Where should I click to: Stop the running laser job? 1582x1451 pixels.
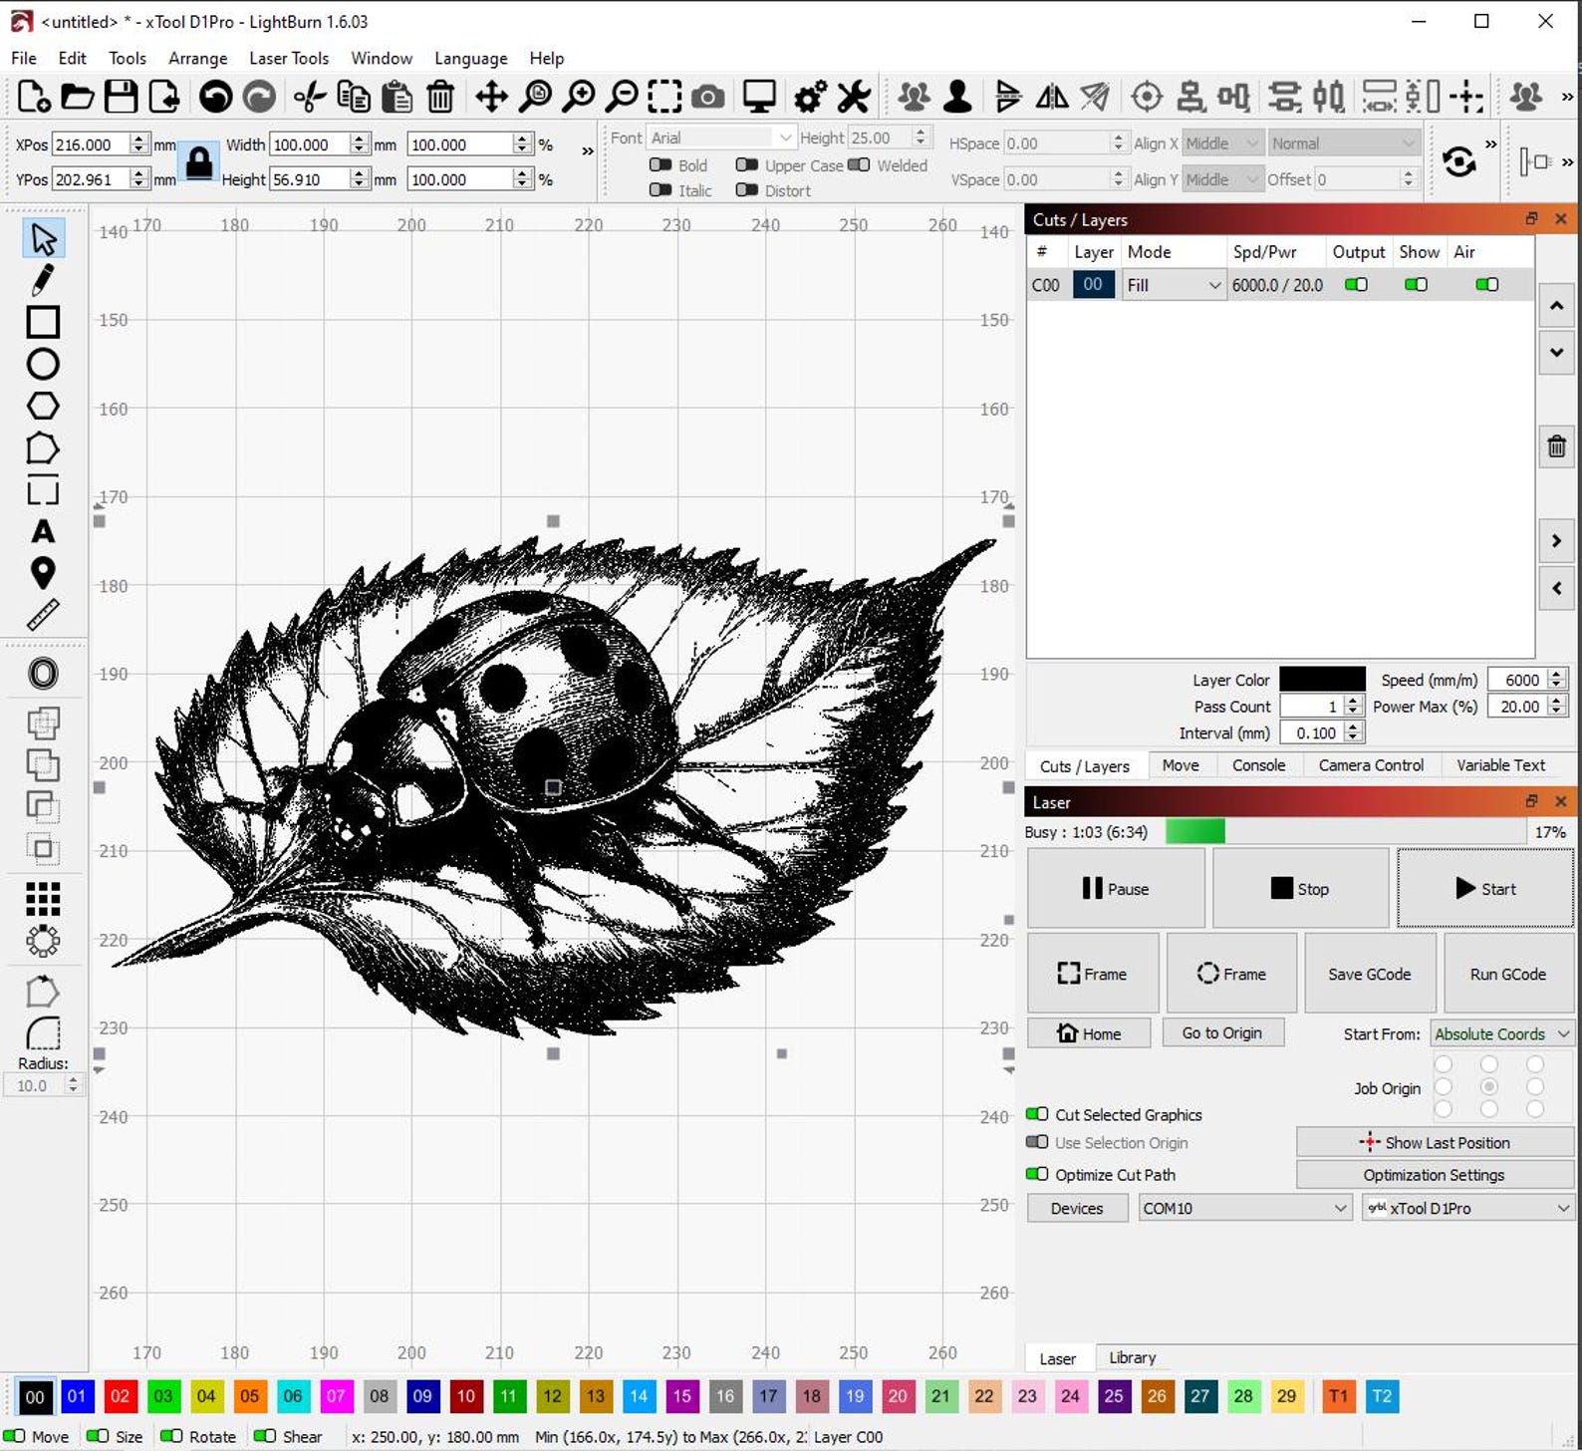[1300, 889]
